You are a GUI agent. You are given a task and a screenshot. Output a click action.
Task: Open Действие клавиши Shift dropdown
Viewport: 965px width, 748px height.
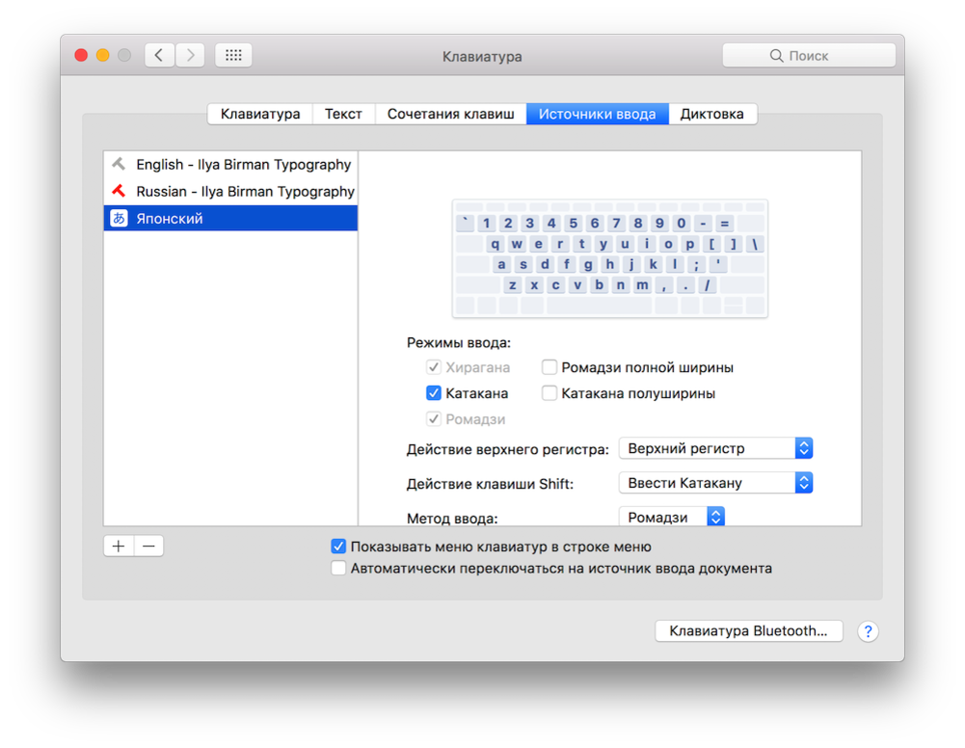[x=715, y=483]
